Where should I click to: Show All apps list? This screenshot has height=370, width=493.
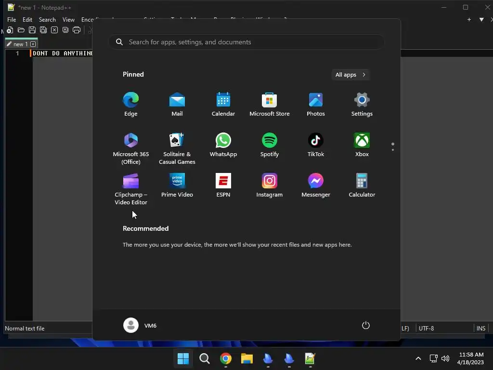coord(350,75)
